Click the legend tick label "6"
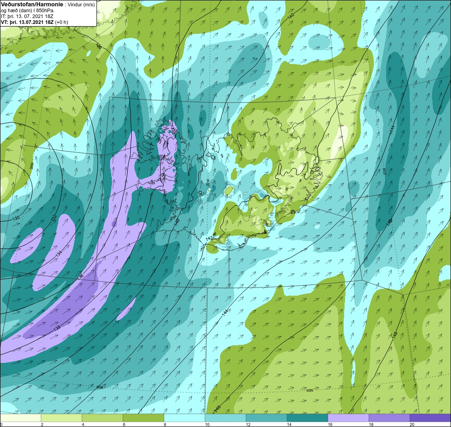 pos(124,424)
